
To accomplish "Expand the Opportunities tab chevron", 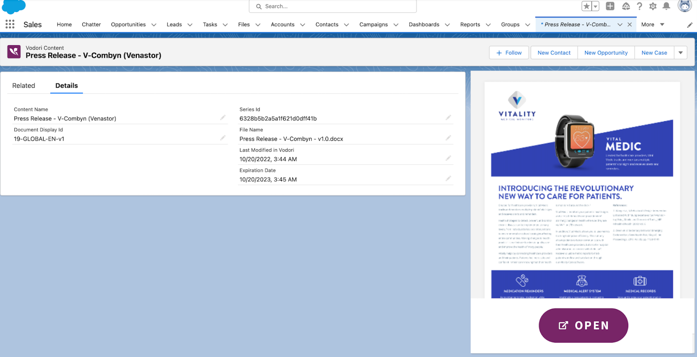I will (x=154, y=25).
